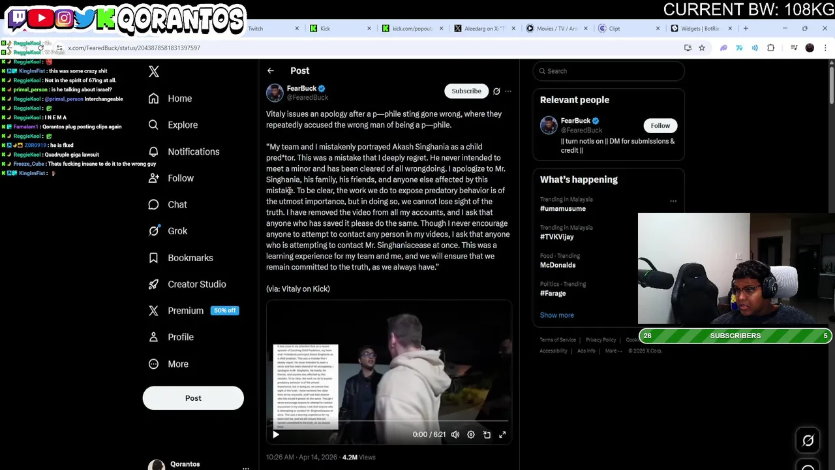Follow FearBuck in Relevant people
Image resolution: width=835 pixels, height=470 pixels.
(x=660, y=126)
